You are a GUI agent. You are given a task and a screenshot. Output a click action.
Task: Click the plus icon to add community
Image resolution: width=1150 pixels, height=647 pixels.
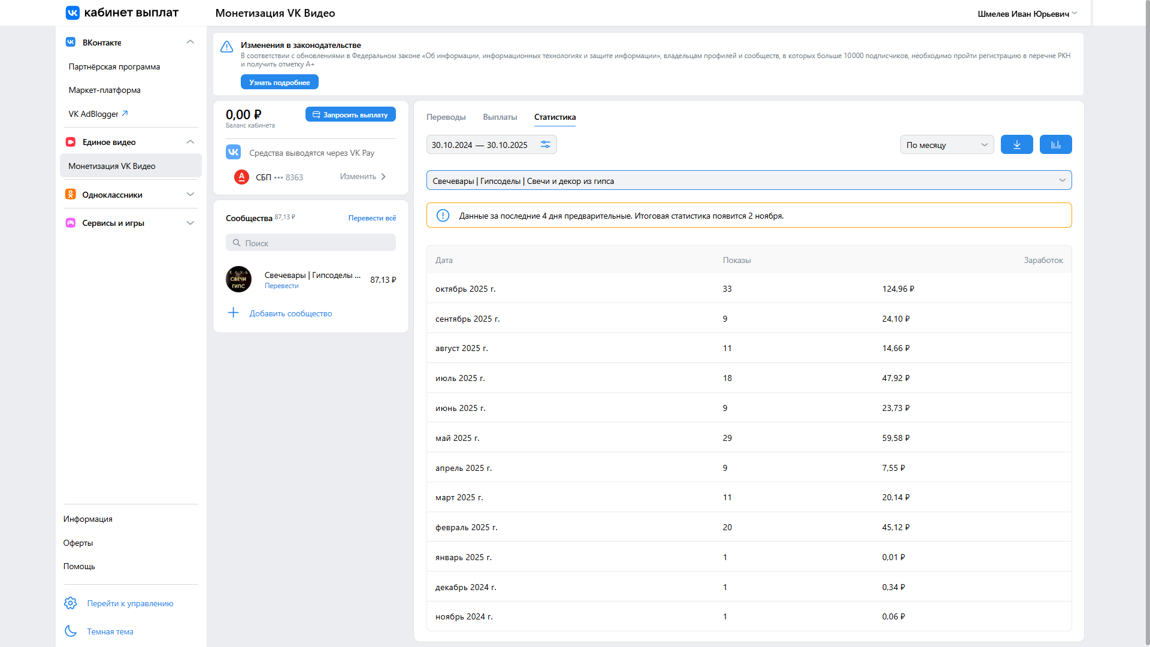234,313
